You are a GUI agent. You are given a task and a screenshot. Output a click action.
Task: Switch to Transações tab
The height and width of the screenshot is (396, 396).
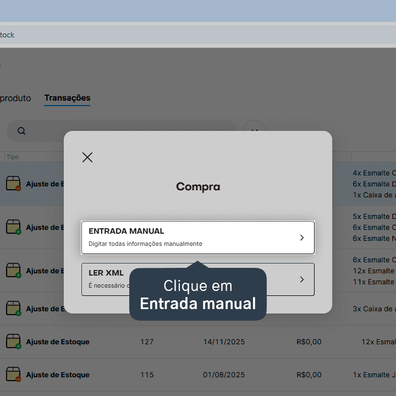(67, 98)
